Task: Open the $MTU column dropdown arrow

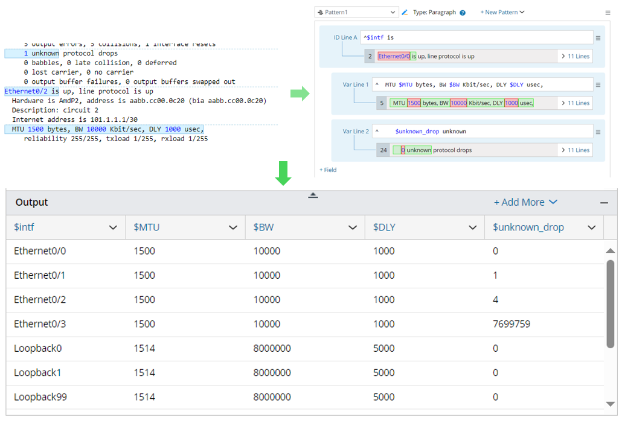Action: tap(233, 227)
